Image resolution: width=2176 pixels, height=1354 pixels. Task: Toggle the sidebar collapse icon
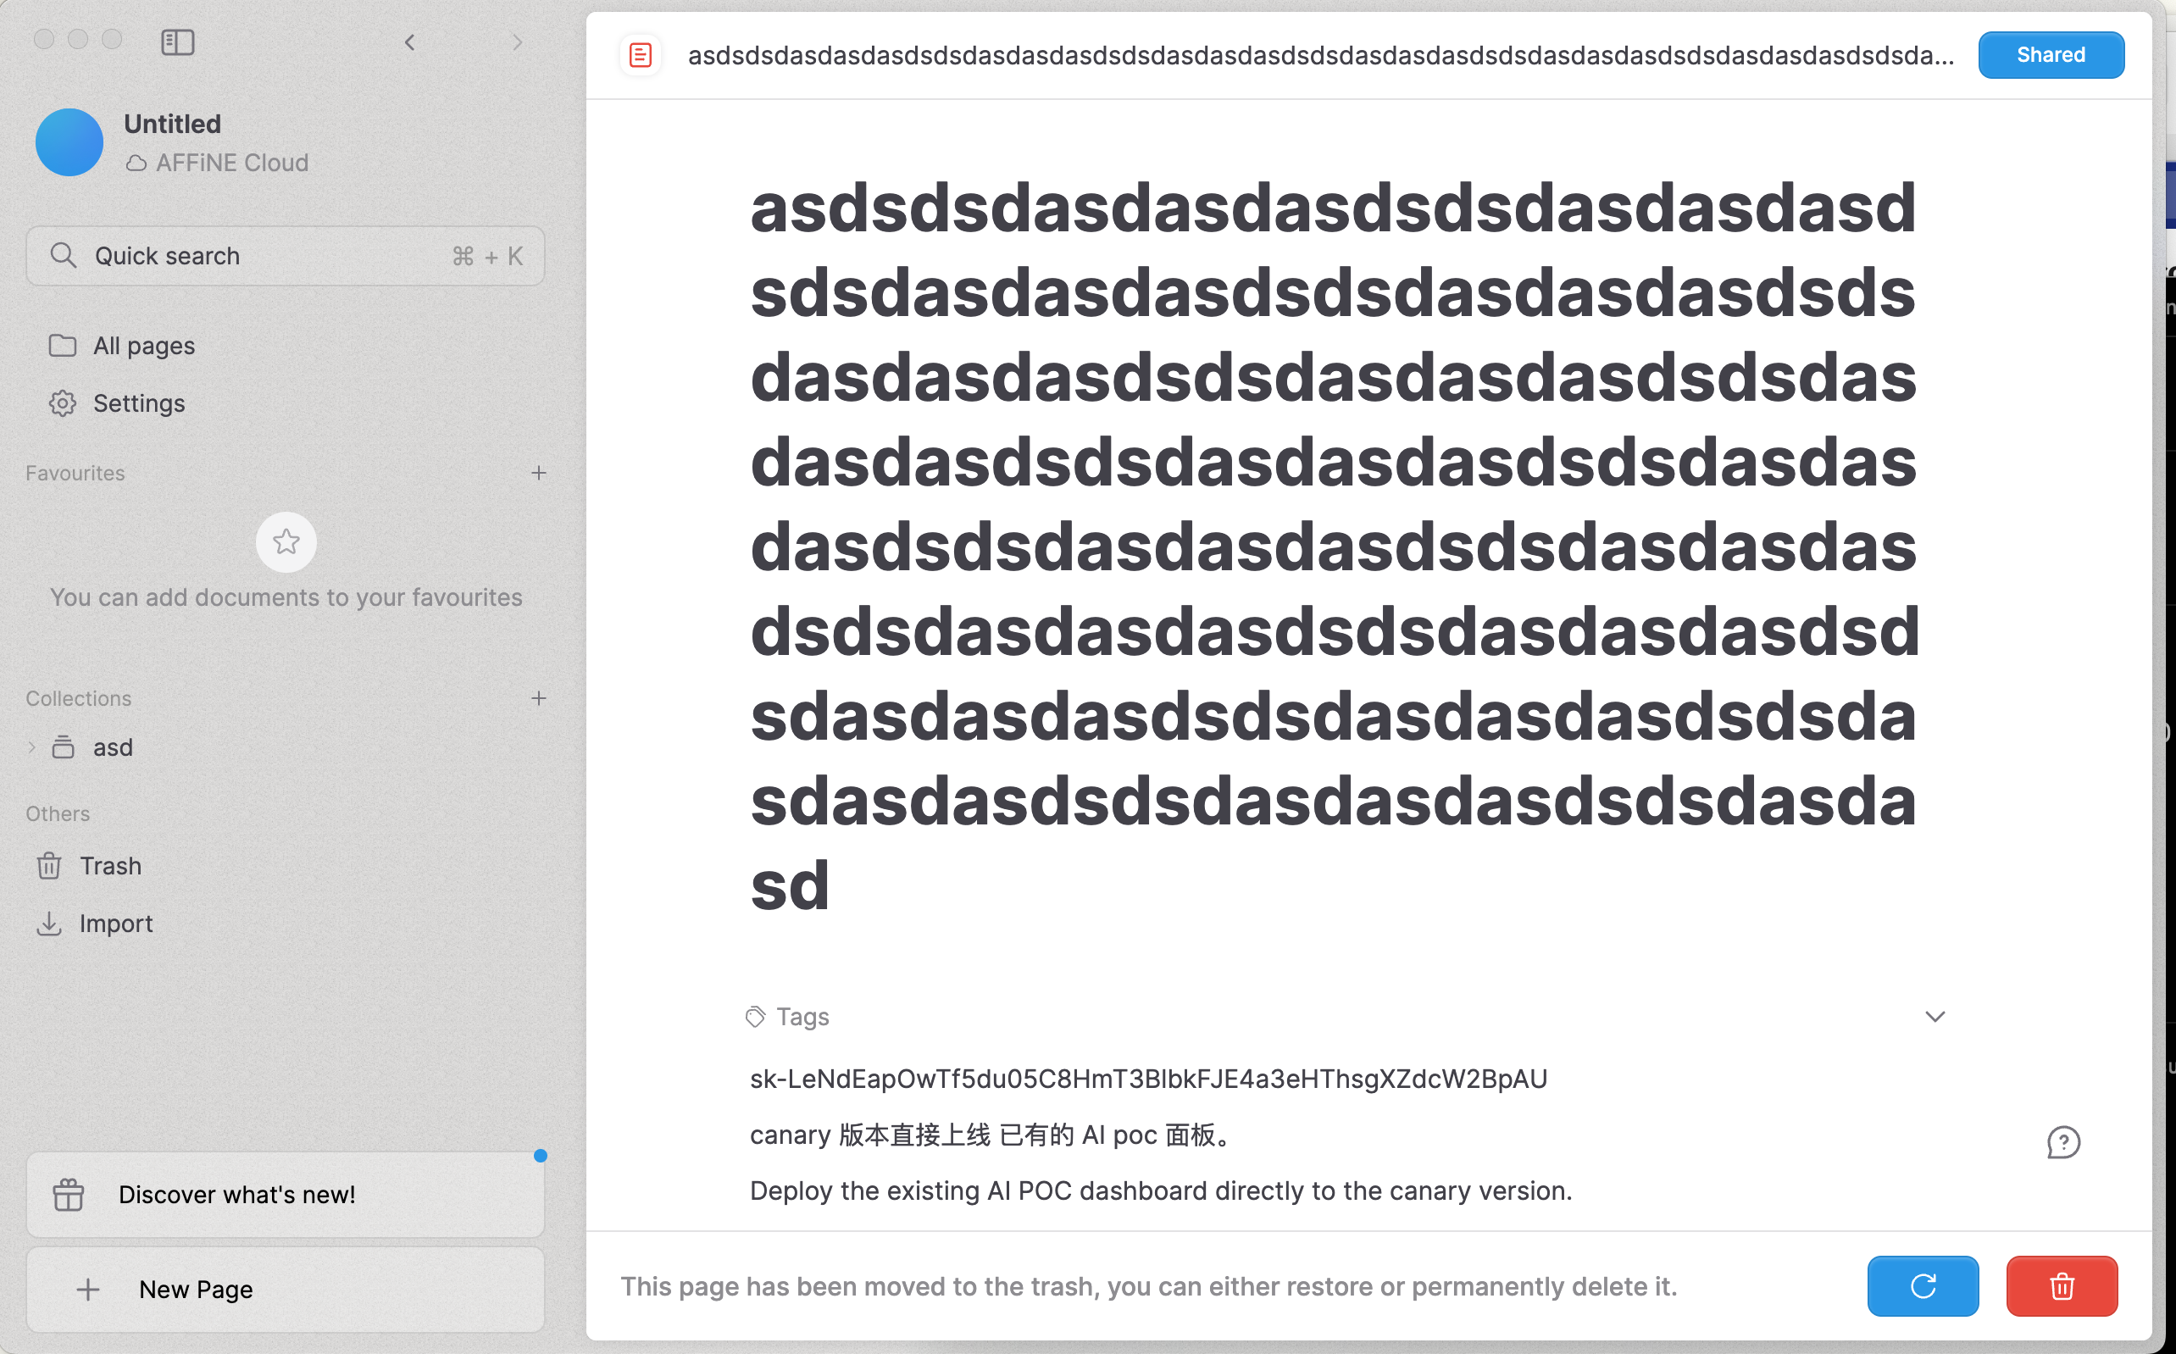click(177, 42)
